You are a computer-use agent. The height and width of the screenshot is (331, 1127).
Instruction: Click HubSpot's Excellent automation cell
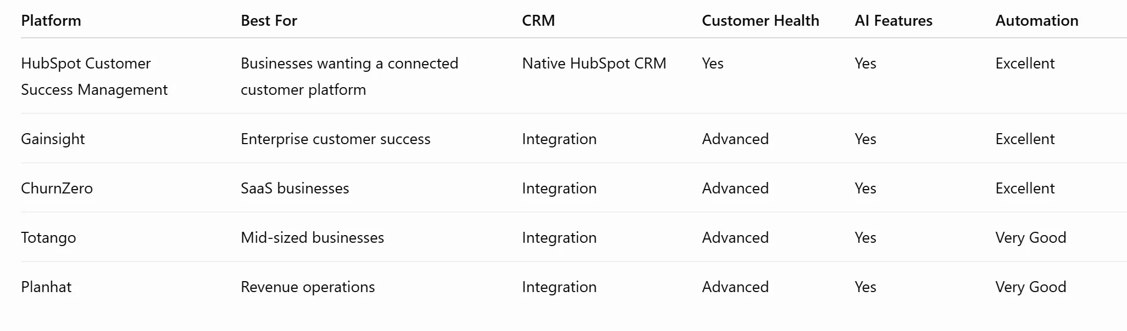1025,64
